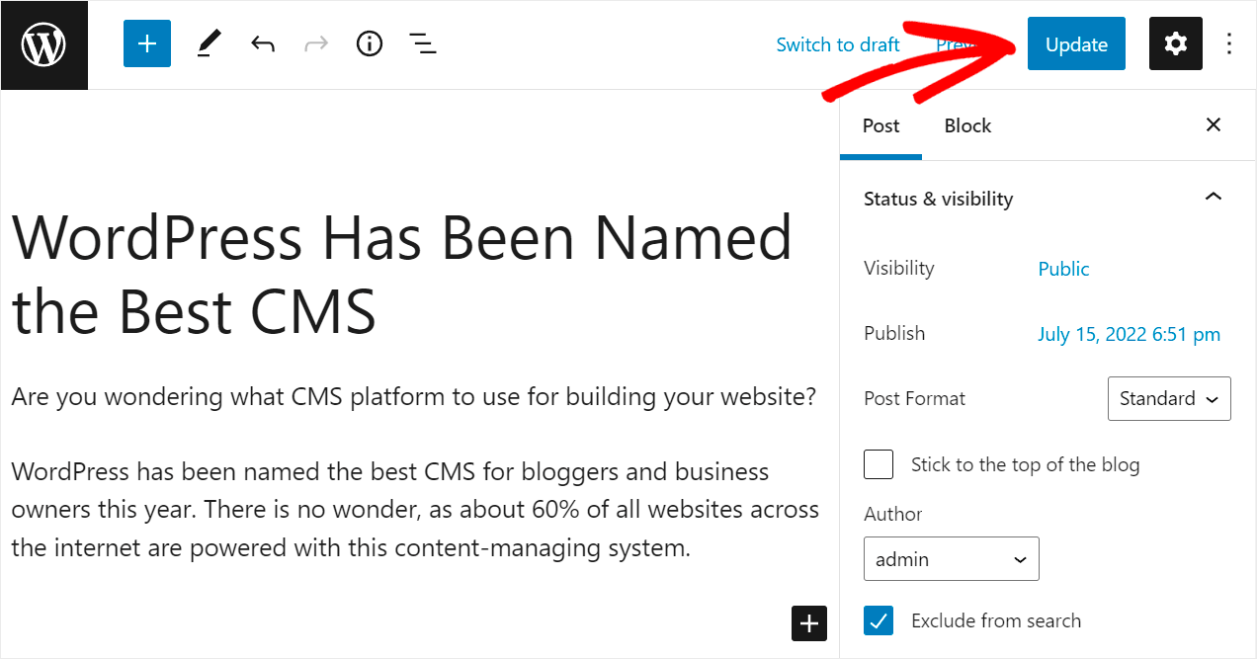Open the Post Format Standard dropdown
Viewport: 1257px width, 659px height.
pos(1169,398)
